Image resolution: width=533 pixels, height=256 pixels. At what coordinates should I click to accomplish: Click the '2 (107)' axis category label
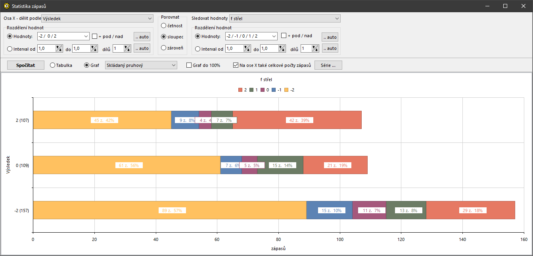[22, 120]
